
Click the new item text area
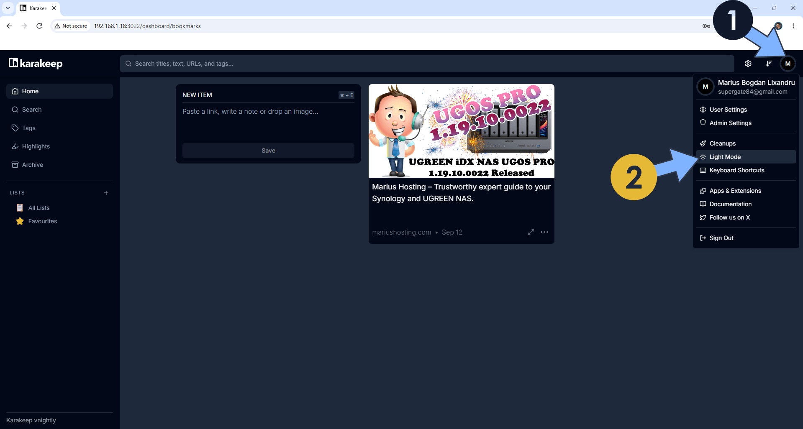[x=268, y=121]
